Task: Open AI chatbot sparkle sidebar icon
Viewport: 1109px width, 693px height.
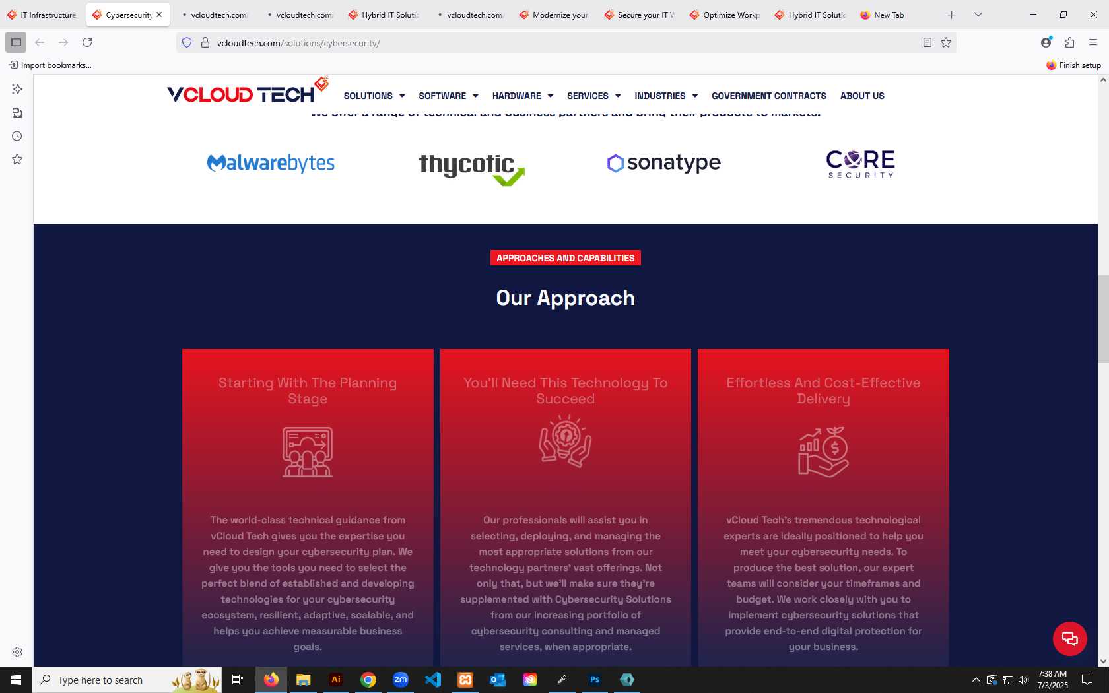Action: tap(17, 89)
